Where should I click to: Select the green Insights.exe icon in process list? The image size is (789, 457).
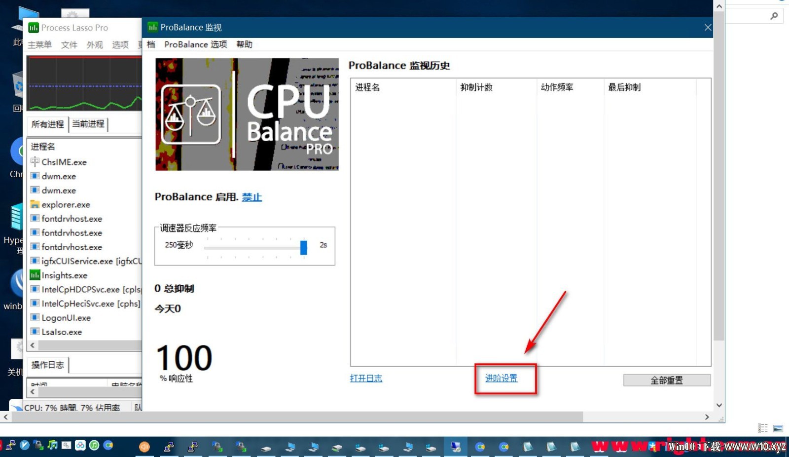pyautogui.click(x=35, y=275)
